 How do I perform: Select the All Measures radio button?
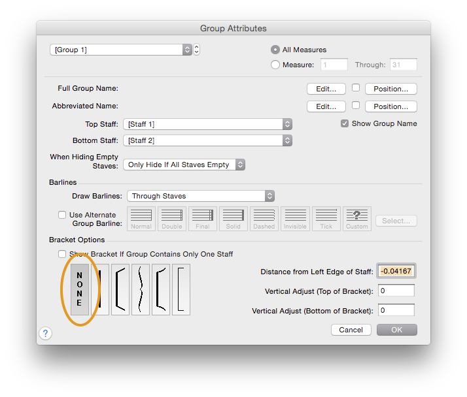(x=275, y=50)
